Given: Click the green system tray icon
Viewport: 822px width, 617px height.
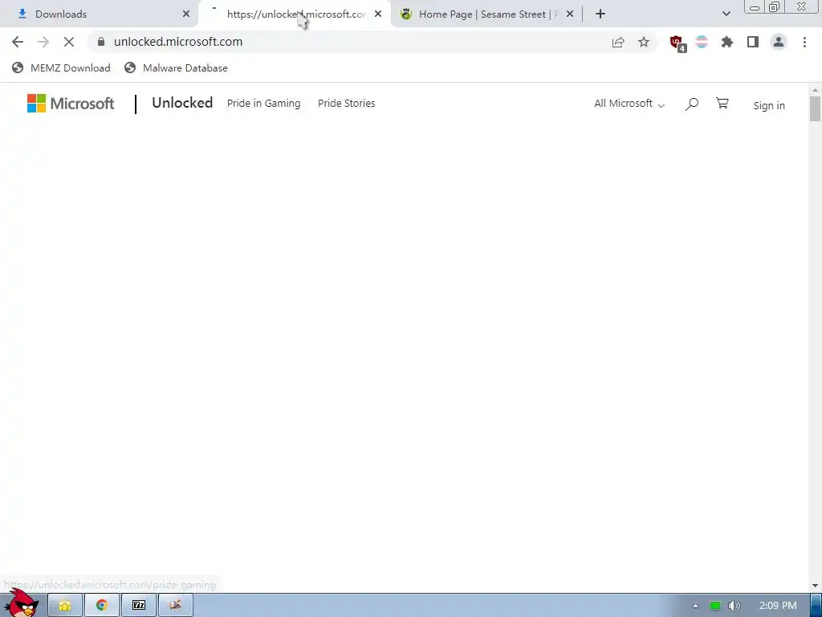Looking at the screenshot, I should click(715, 606).
